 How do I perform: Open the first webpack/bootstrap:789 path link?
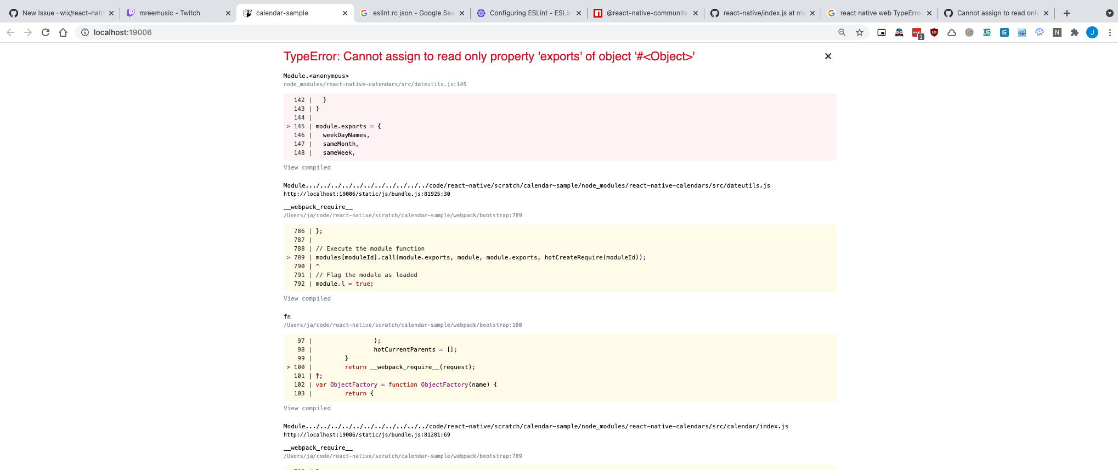point(403,216)
